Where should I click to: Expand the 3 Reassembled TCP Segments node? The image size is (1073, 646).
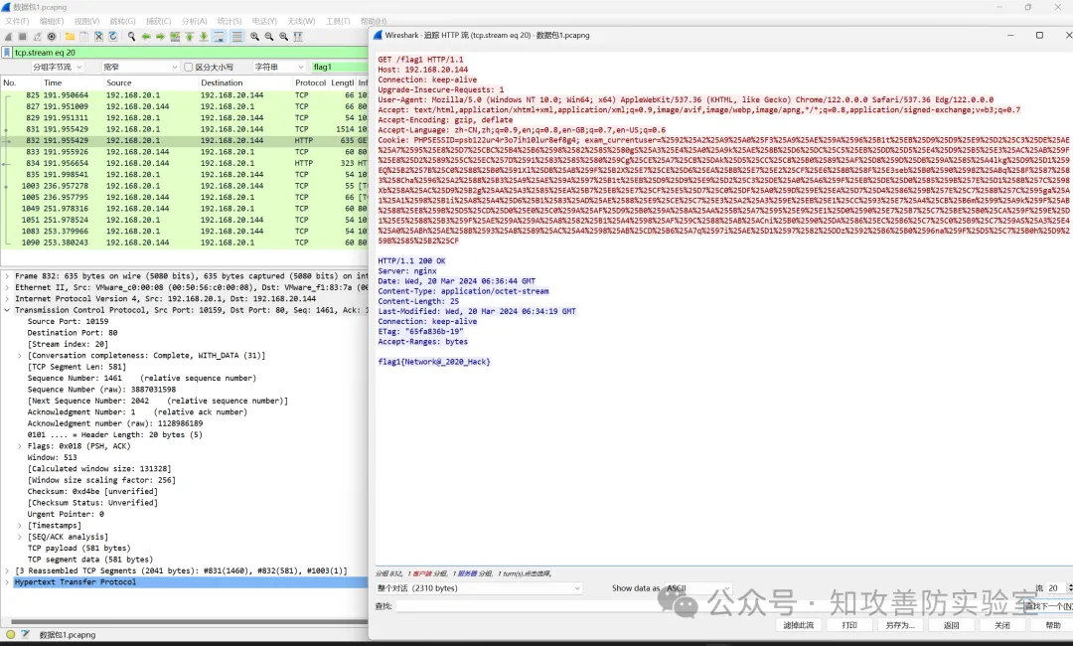(7, 570)
